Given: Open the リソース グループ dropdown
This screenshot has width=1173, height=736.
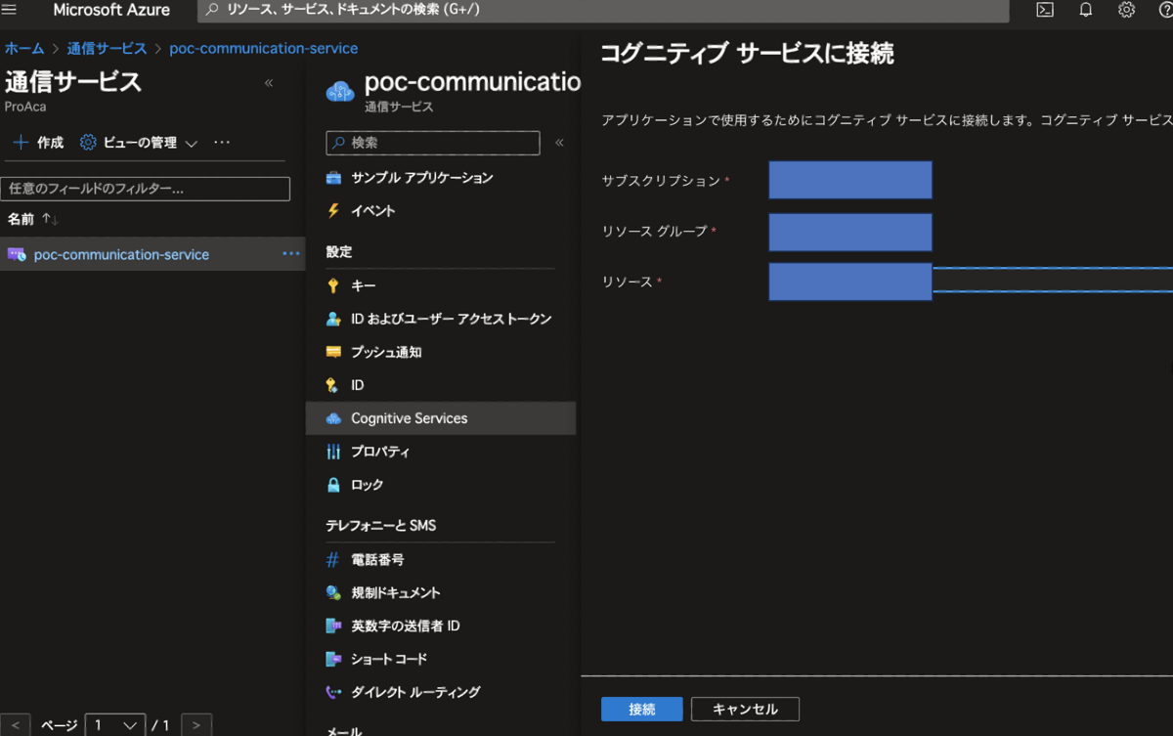Looking at the screenshot, I should (850, 232).
